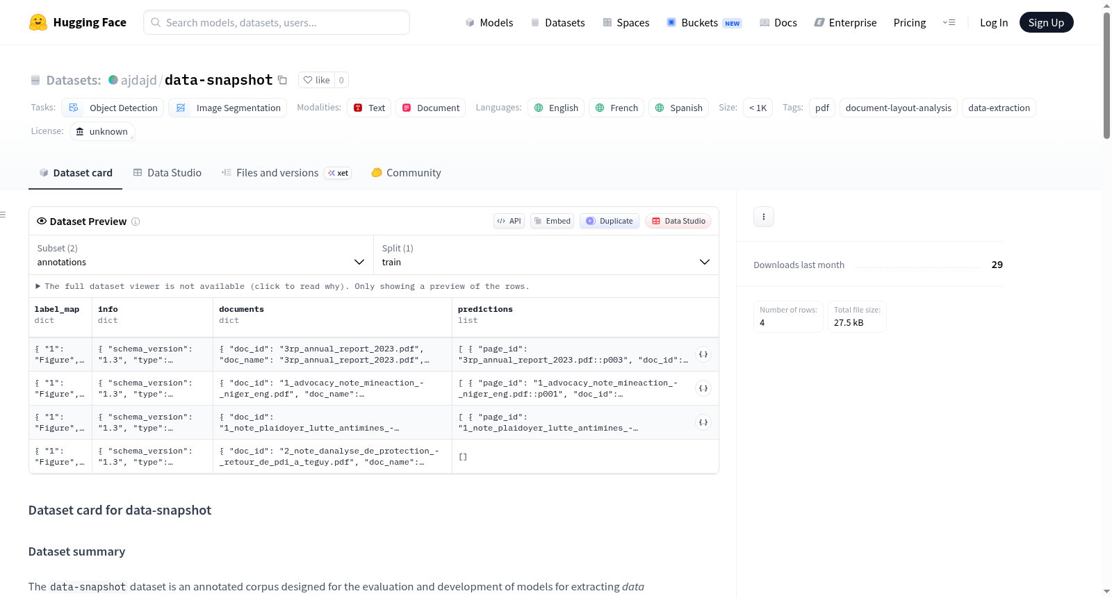Open the Files and versions tab

coord(286,173)
